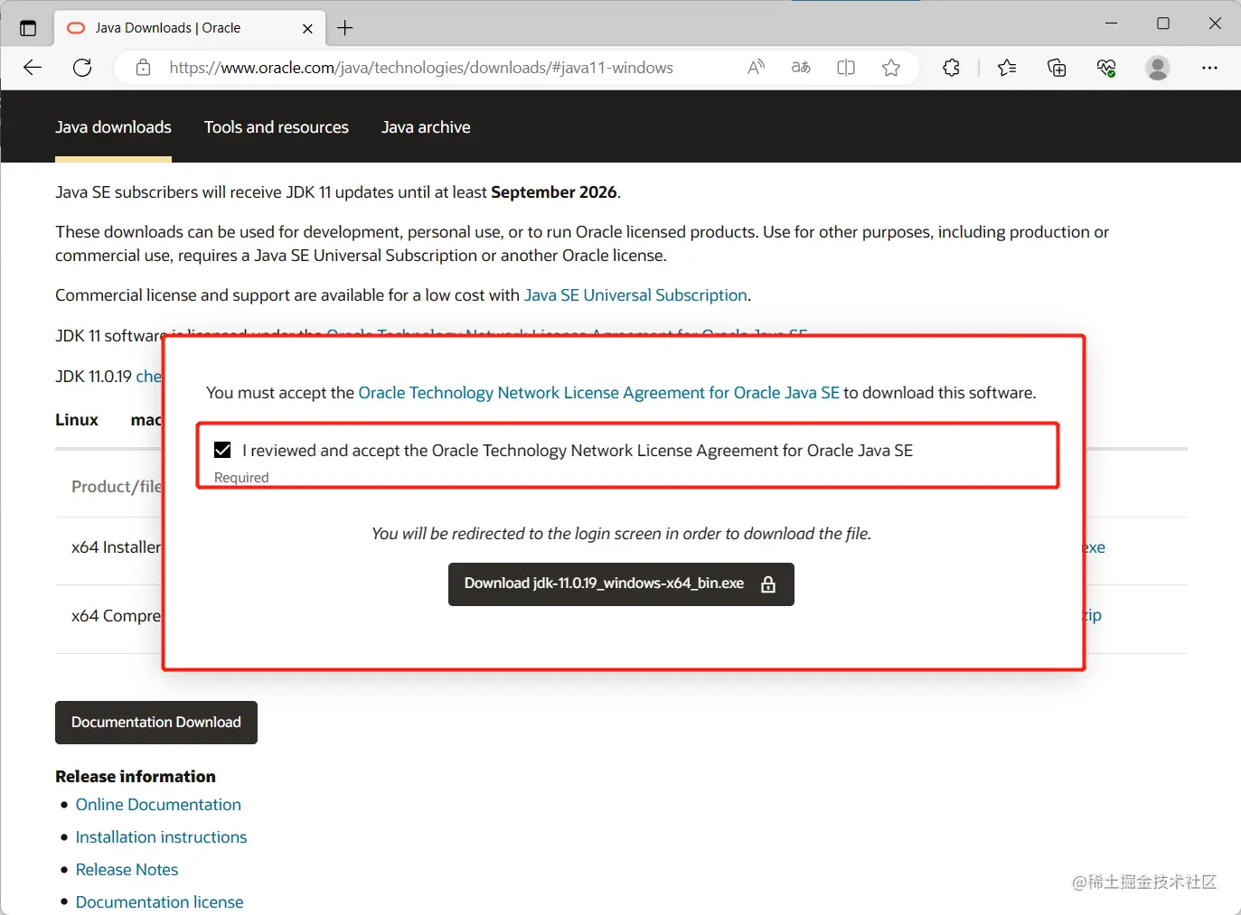Open the translate page icon
Image resolution: width=1241 pixels, height=915 pixels.
click(x=801, y=68)
